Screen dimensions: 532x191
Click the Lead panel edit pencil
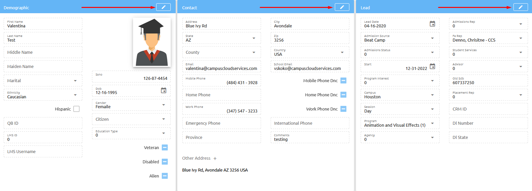(x=520, y=7)
